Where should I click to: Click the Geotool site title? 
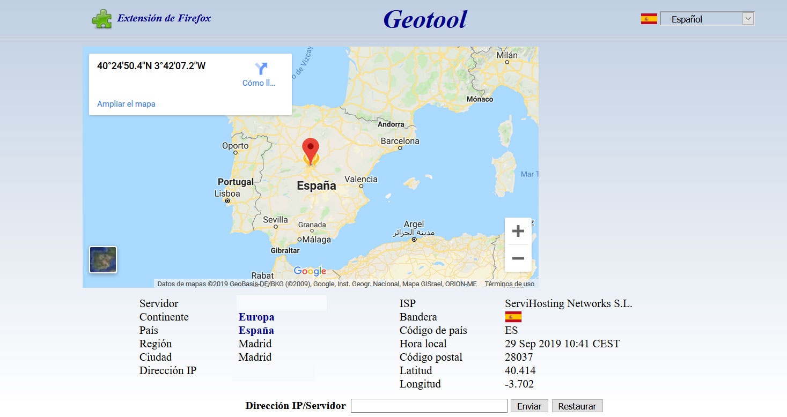(x=425, y=19)
